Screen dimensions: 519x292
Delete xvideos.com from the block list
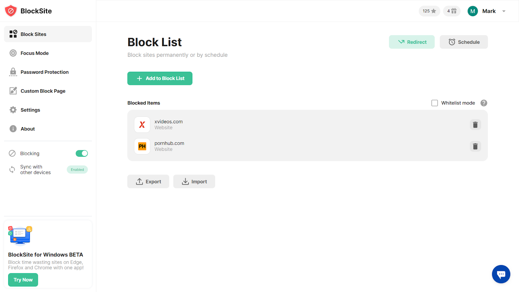click(475, 125)
